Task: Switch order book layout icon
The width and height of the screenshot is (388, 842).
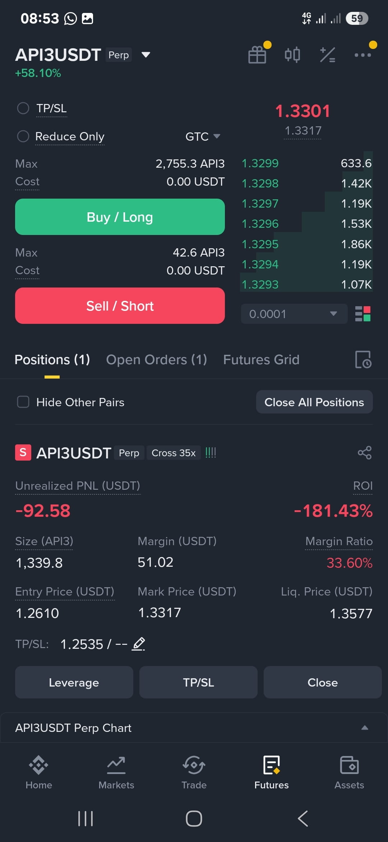Action: click(x=362, y=314)
